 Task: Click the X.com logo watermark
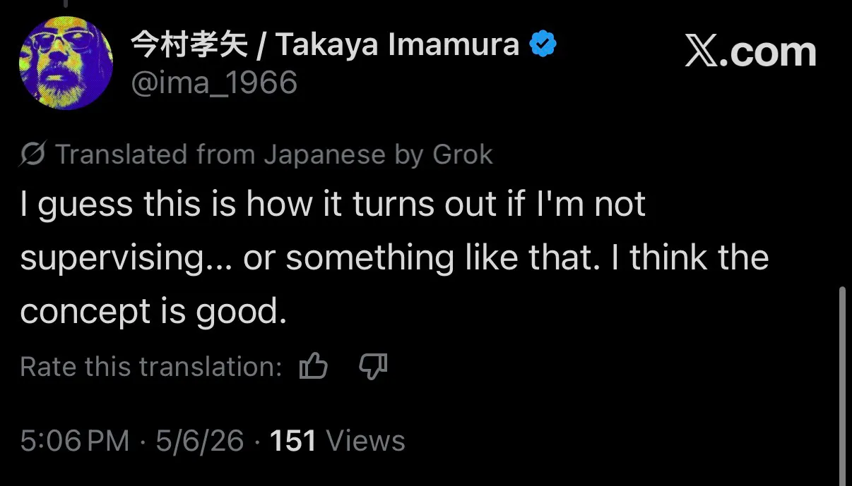coord(750,53)
